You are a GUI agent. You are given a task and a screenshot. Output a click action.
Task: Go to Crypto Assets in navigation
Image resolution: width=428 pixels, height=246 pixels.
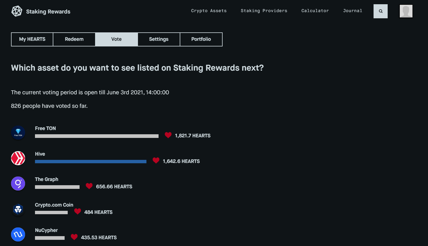pos(209,11)
